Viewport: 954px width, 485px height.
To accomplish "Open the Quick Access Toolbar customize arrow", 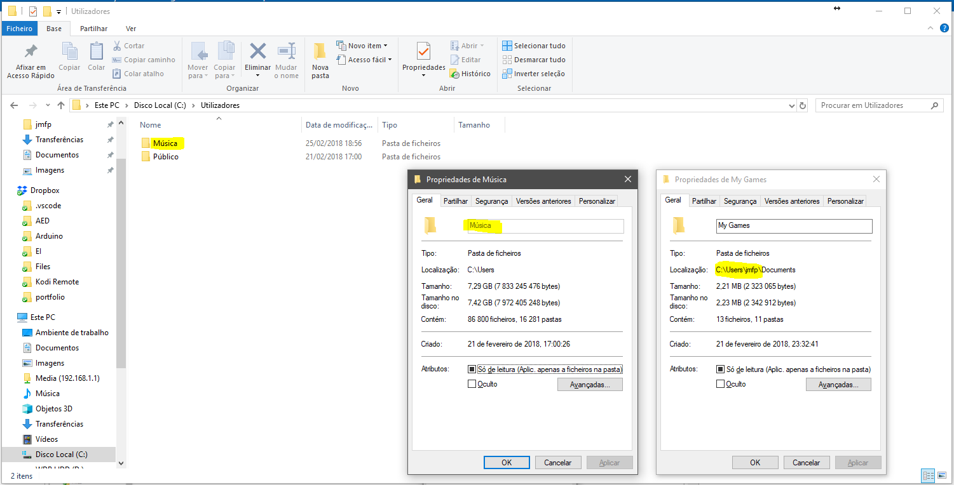I will coord(58,11).
